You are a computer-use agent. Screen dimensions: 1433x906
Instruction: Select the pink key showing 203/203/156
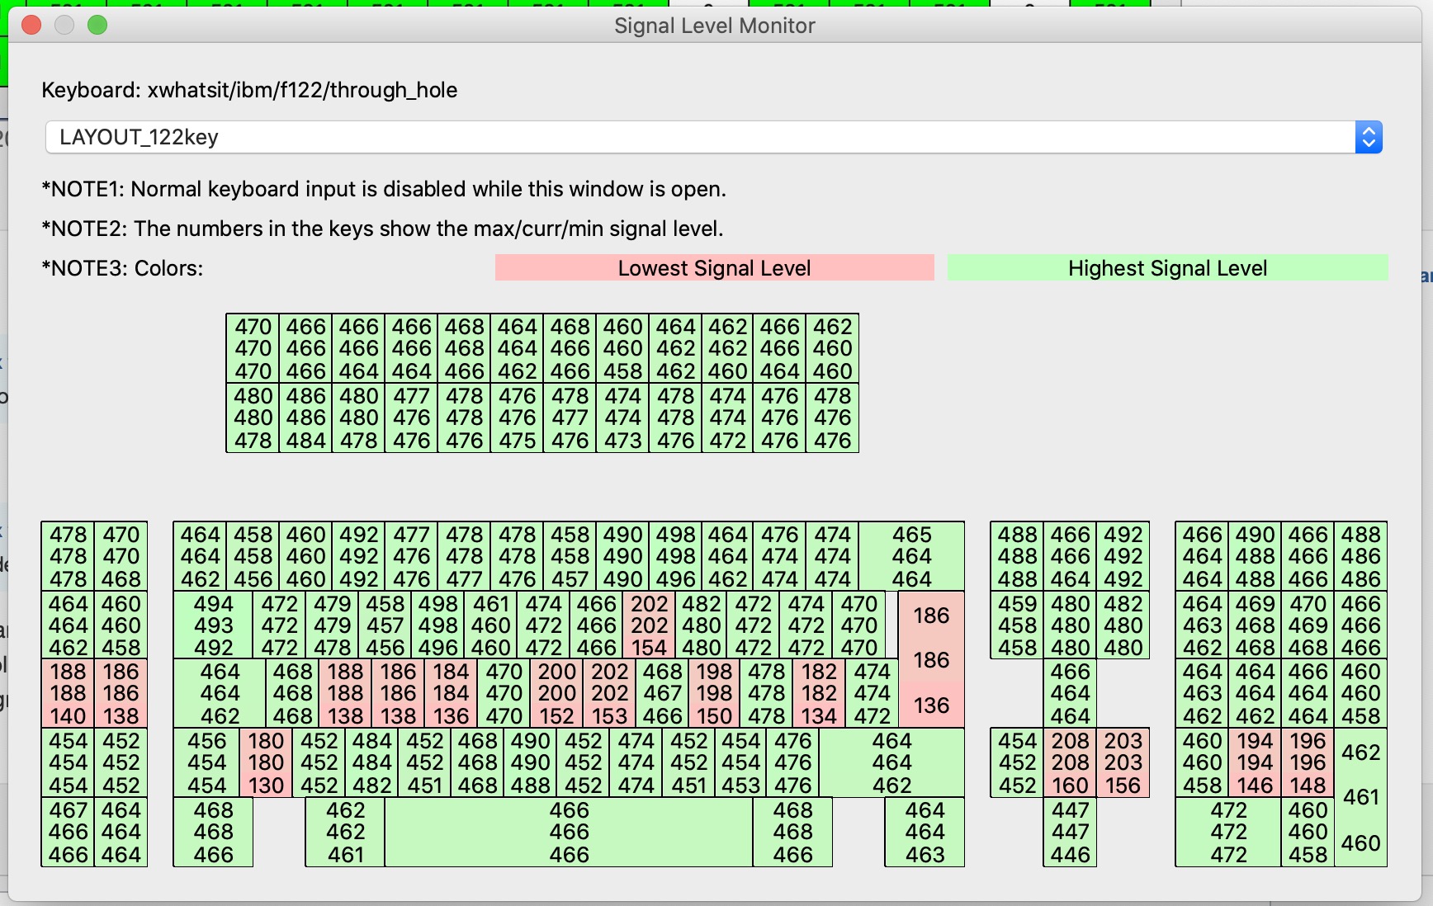[x=1123, y=763]
